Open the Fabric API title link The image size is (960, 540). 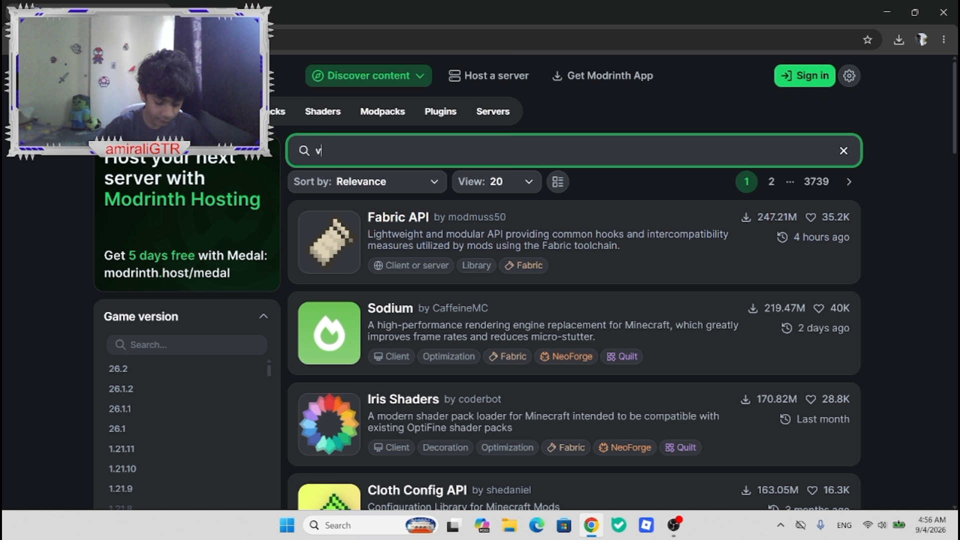coord(398,217)
